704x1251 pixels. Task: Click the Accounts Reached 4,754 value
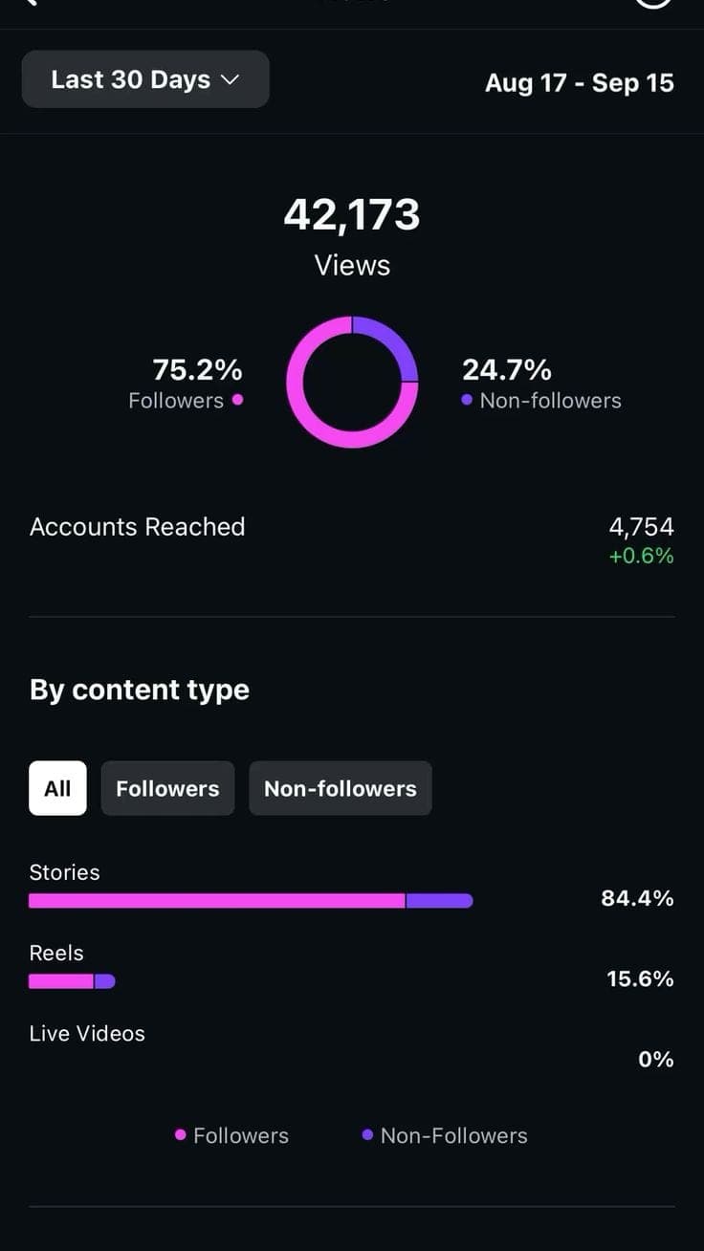641,527
